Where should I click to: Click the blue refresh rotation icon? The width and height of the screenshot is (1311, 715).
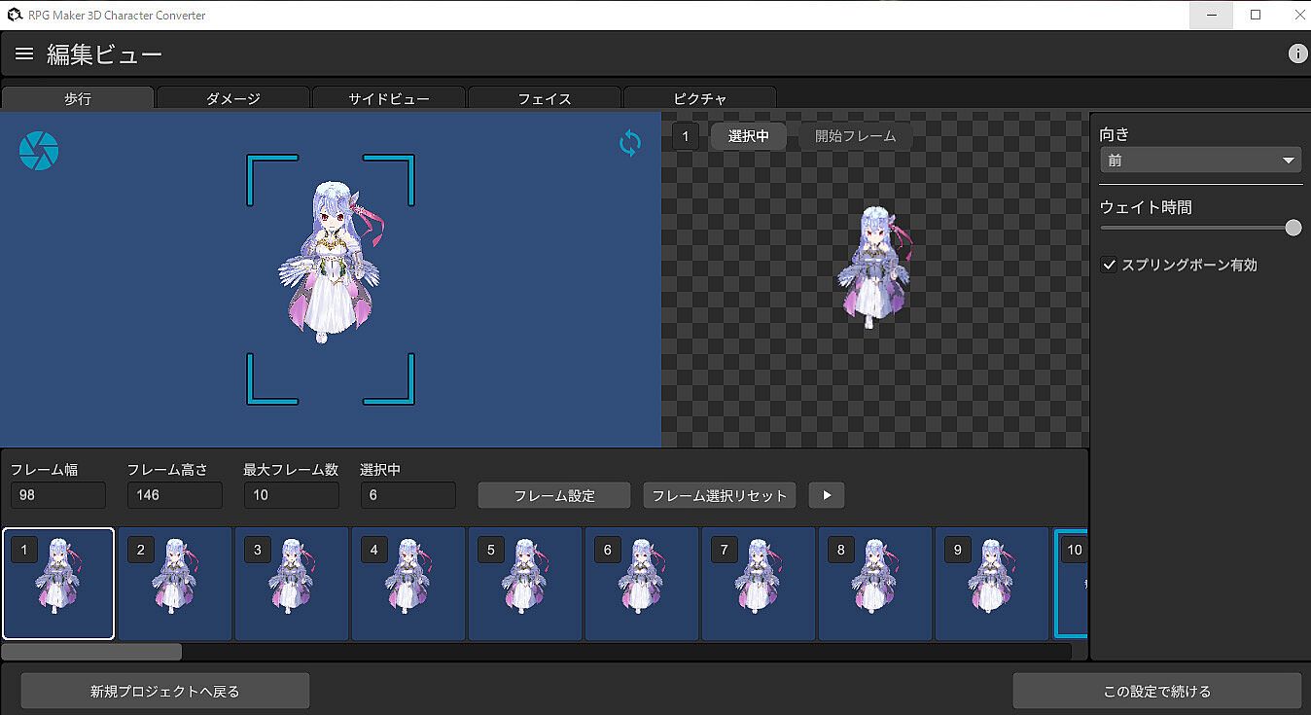pos(630,144)
